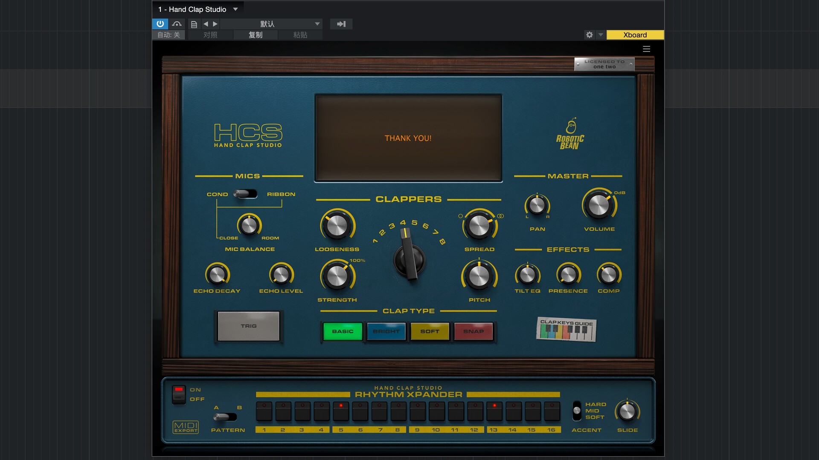Click the Licensed To plate
Screen dimensions: 819x460
pos(604,64)
